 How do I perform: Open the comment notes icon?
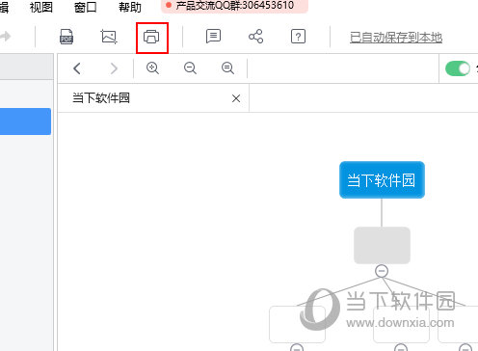(213, 37)
